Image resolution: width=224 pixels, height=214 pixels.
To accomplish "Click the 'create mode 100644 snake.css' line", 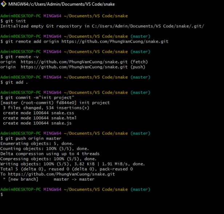I will coord(39,113).
